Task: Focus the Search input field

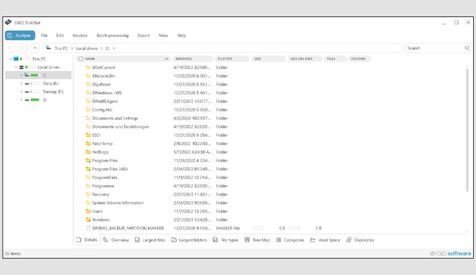Action: pos(434,48)
